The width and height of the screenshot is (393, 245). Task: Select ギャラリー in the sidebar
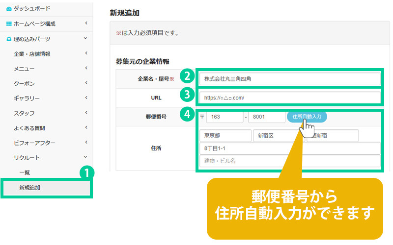[27, 98]
